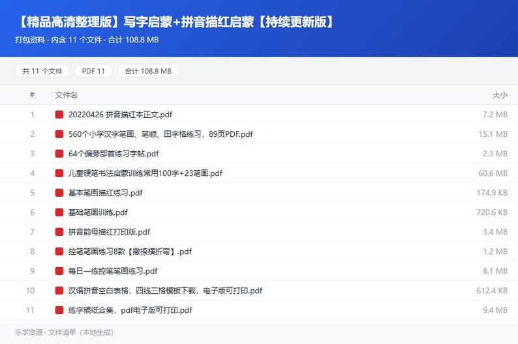
Task: Click the PDF icon beside 基本笔画描红练习.pdf
Action: point(59,193)
